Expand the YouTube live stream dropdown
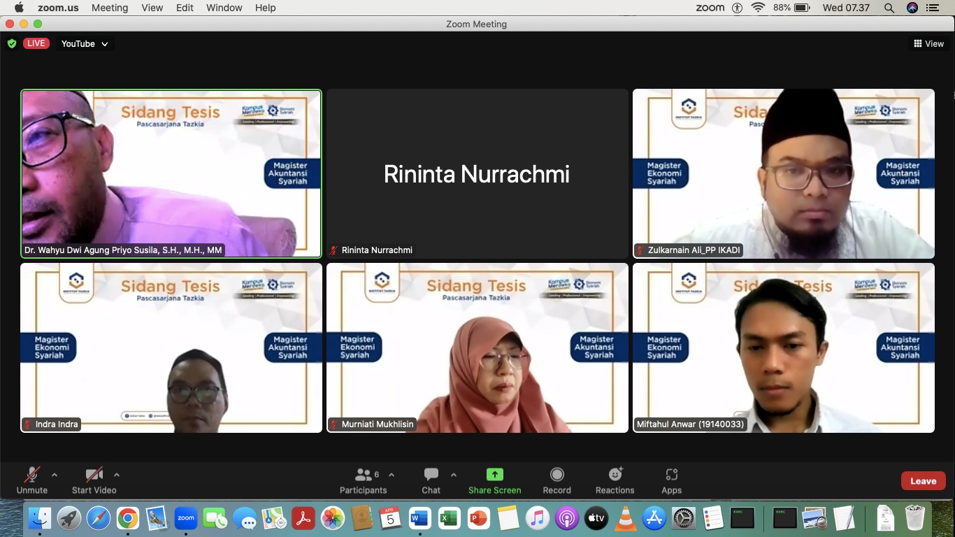 click(85, 43)
